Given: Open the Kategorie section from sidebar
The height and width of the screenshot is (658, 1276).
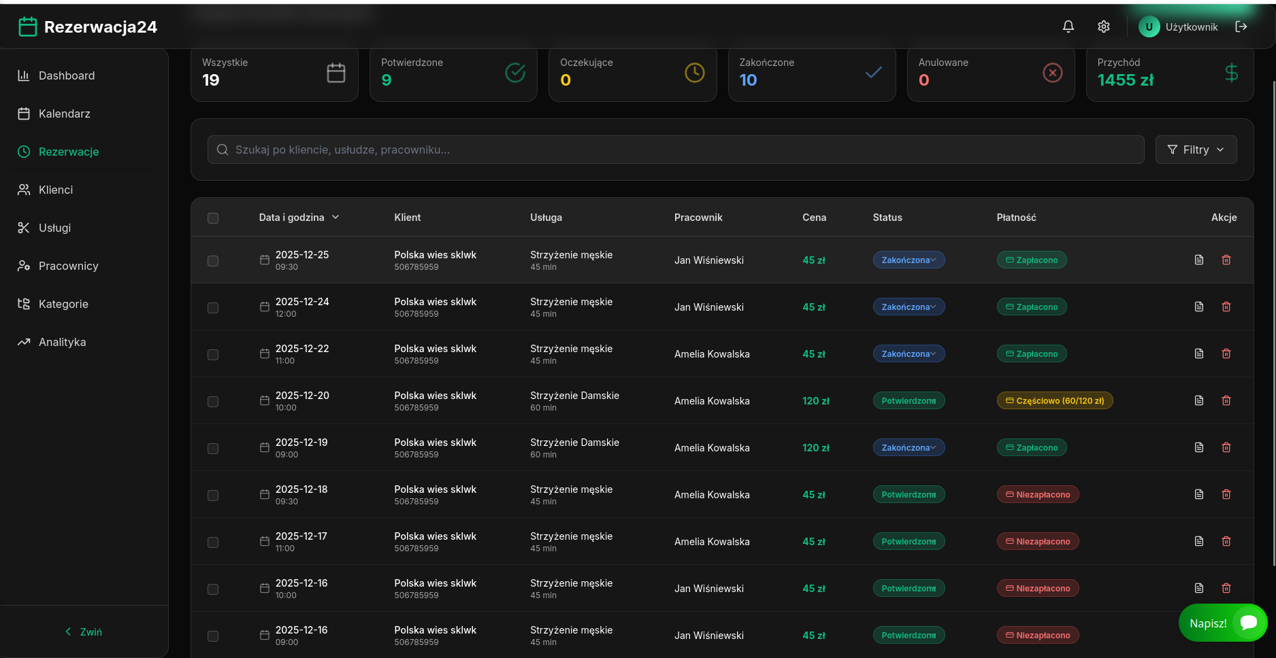Looking at the screenshot, I should pos(63,304).
